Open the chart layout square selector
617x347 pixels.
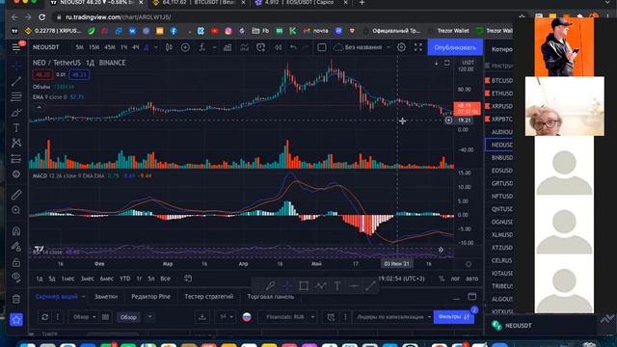(x=321, y=47)
